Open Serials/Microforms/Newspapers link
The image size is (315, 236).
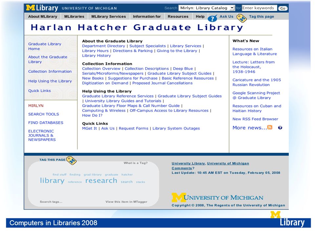[x=113, y=73]
